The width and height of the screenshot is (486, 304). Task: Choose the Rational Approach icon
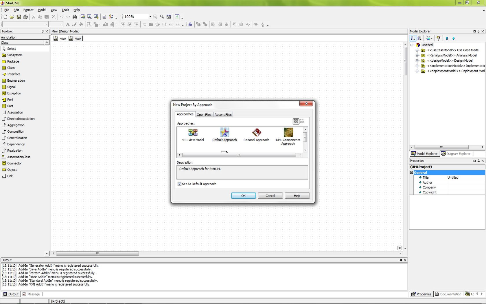click(x=256, y=135)
